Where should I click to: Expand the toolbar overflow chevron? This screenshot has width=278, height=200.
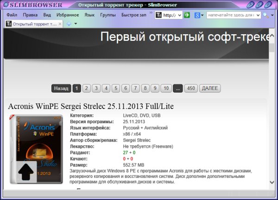[x=151, y=12]
